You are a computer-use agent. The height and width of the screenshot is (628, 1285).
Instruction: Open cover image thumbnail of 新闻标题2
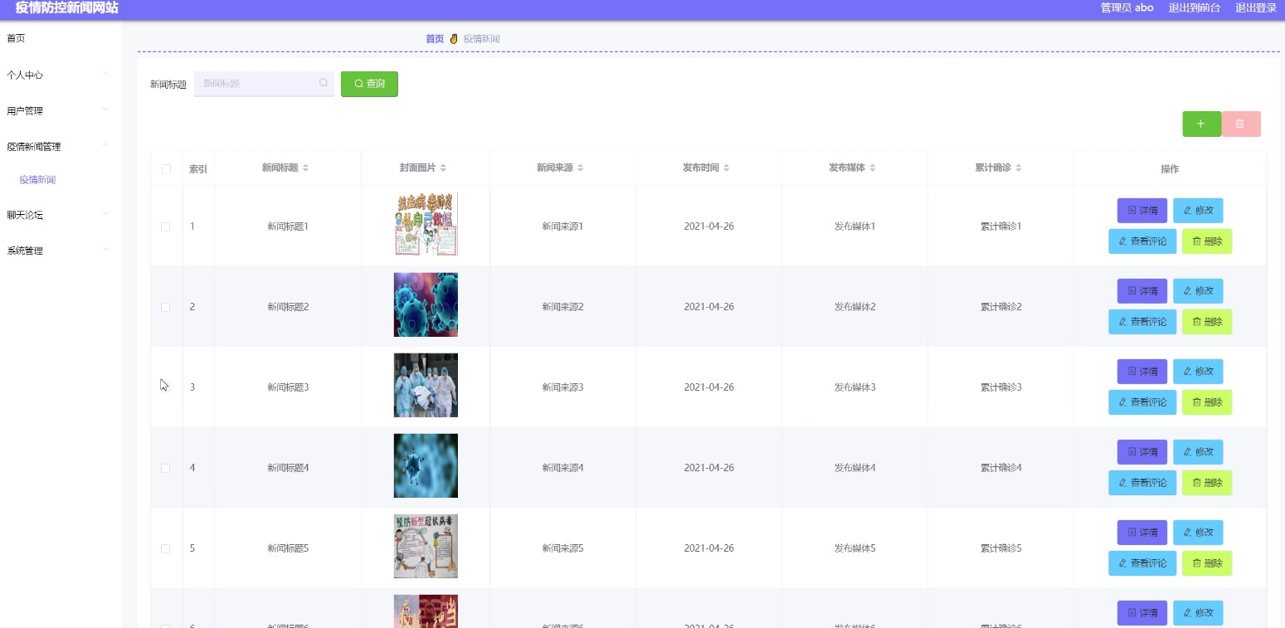(426, 304)
